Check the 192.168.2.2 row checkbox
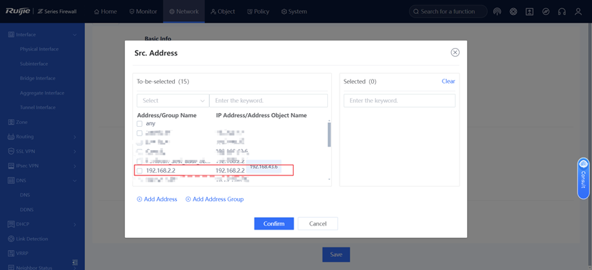This screenshot has height=270, width=592. [139, 171]
